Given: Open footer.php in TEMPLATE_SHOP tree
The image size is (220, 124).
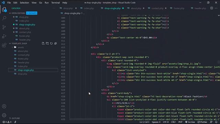Looking at the screenshot, I should [23, 59].
